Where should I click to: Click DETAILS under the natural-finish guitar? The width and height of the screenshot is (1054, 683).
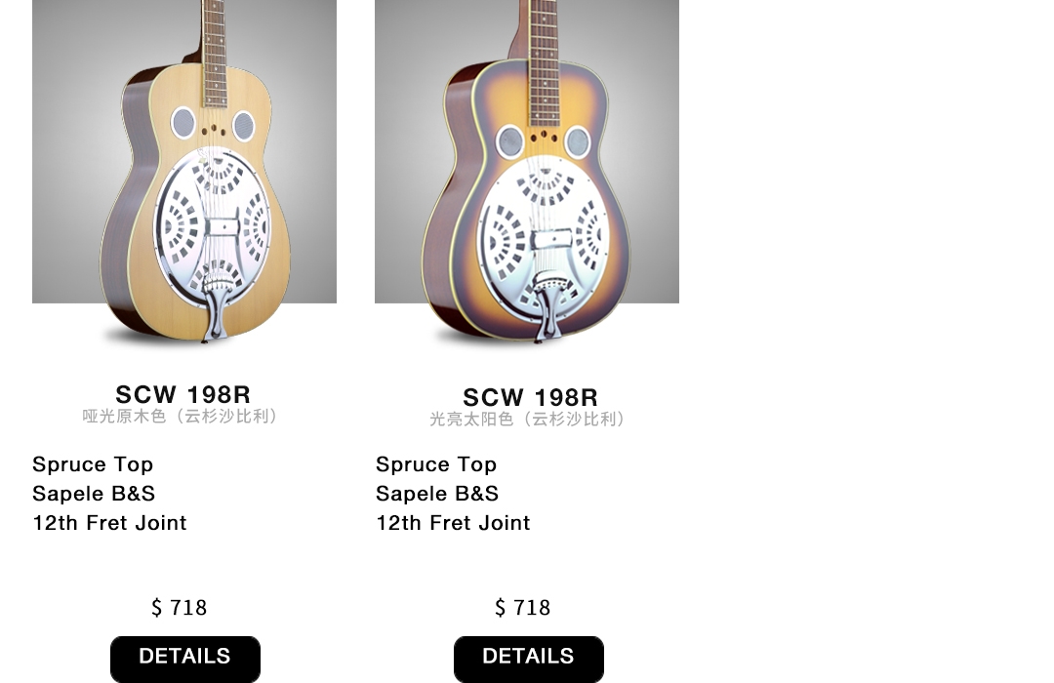coord(185,659)
